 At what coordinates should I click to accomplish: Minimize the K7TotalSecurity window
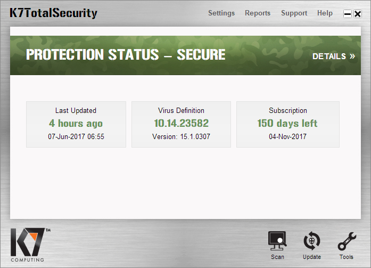click(x=348, y=14)
